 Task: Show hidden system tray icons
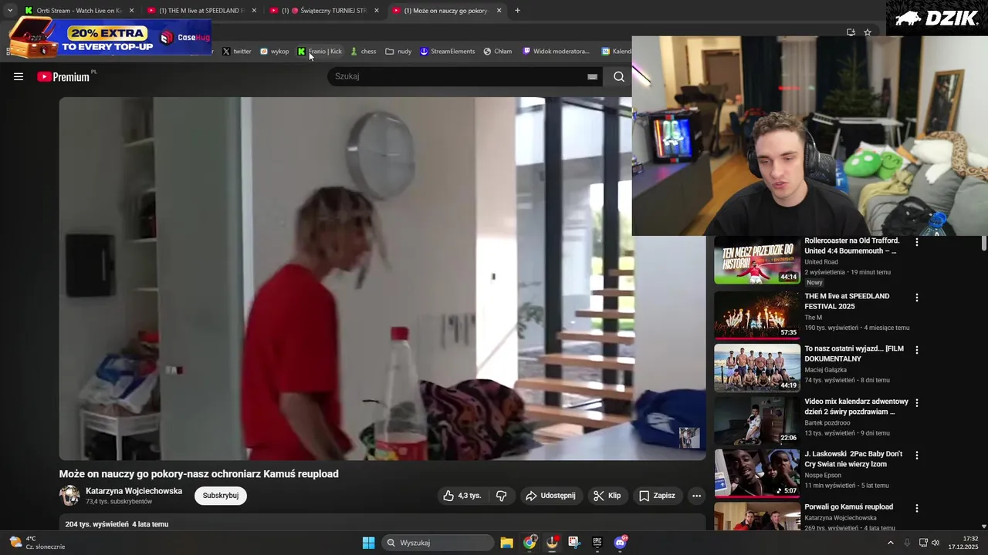coord(890,543)
